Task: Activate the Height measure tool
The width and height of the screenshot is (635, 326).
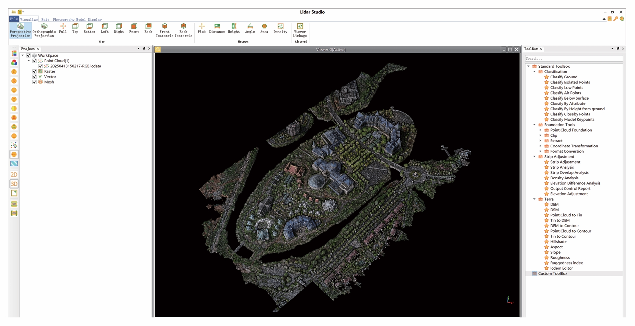Action: (x=234, y=29)
